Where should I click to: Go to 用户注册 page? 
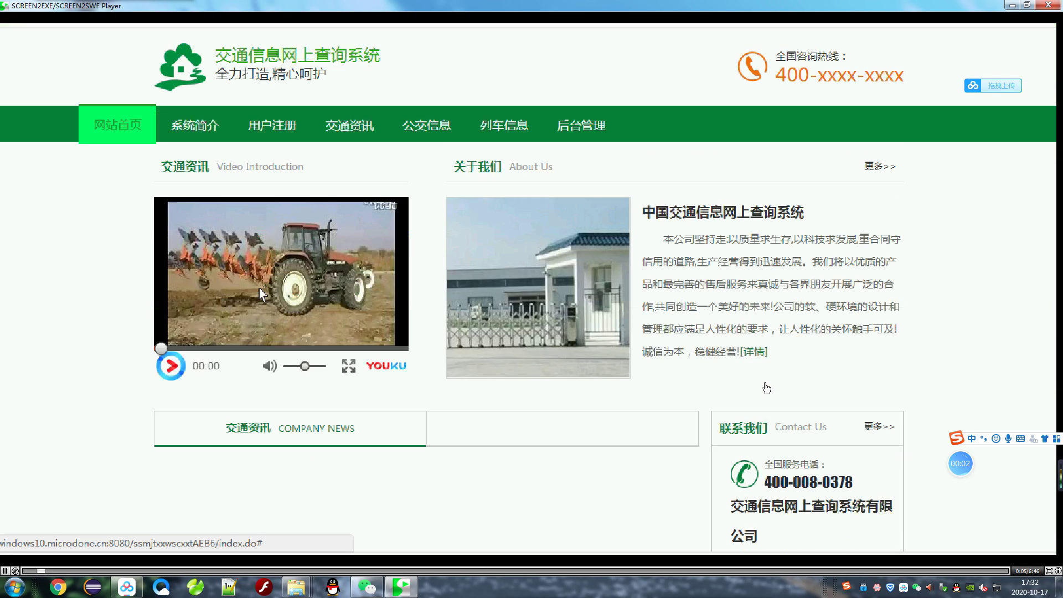272,126
